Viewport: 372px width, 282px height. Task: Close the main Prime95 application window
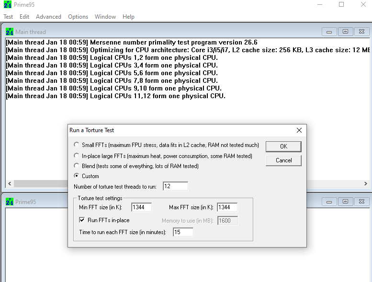(x=363, y=4)
